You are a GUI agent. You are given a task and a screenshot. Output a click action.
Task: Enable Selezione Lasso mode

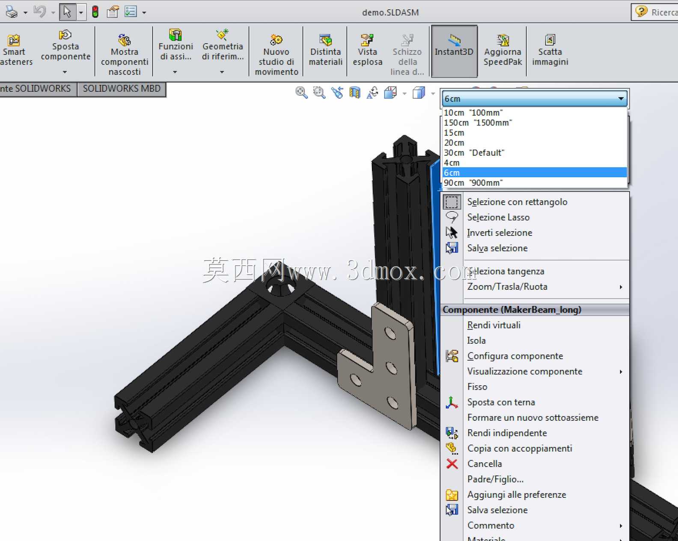pos(498,217)
